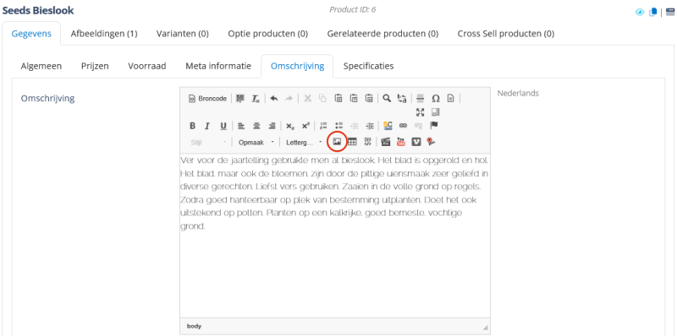Remove formatting with the Tx icon
This screenshot has width=677, height=336.
tap(256, 99)
